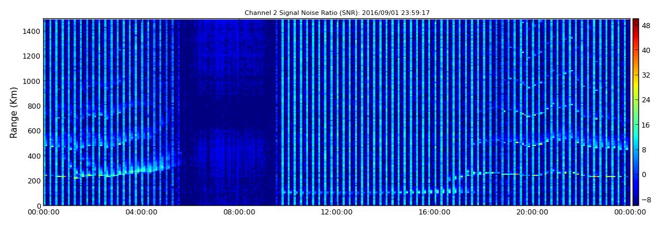Click the y-axis tick label '1000'
This screenshot has height=234, width=662.
(x=32, y=81)
